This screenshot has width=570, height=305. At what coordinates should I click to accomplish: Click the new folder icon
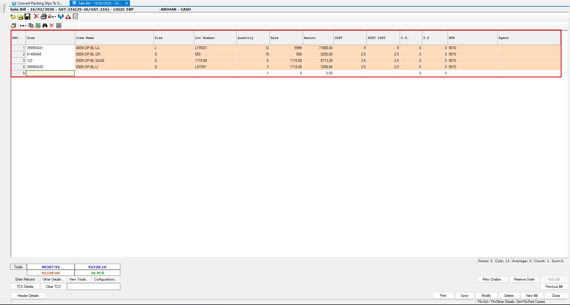13,17
